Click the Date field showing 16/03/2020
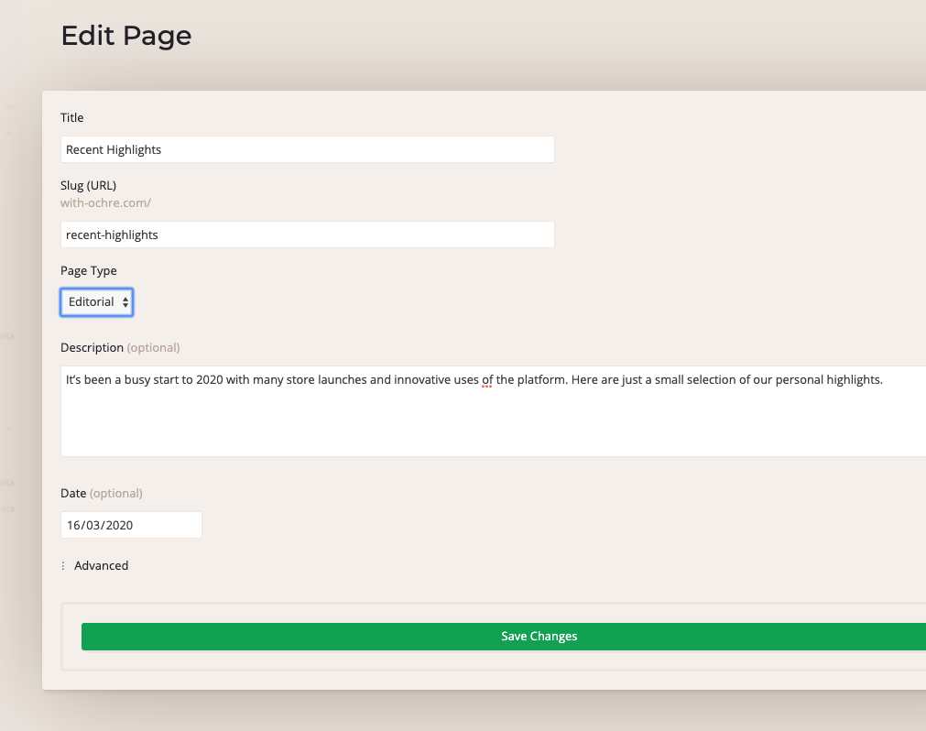926x731 pixels. click(131, 525)
